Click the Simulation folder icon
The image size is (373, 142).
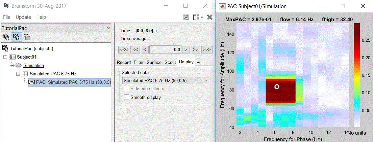pyautogui.click(x=18, y=65)
